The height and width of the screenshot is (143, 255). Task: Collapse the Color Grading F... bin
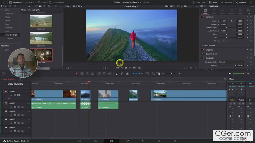(3, 35)
